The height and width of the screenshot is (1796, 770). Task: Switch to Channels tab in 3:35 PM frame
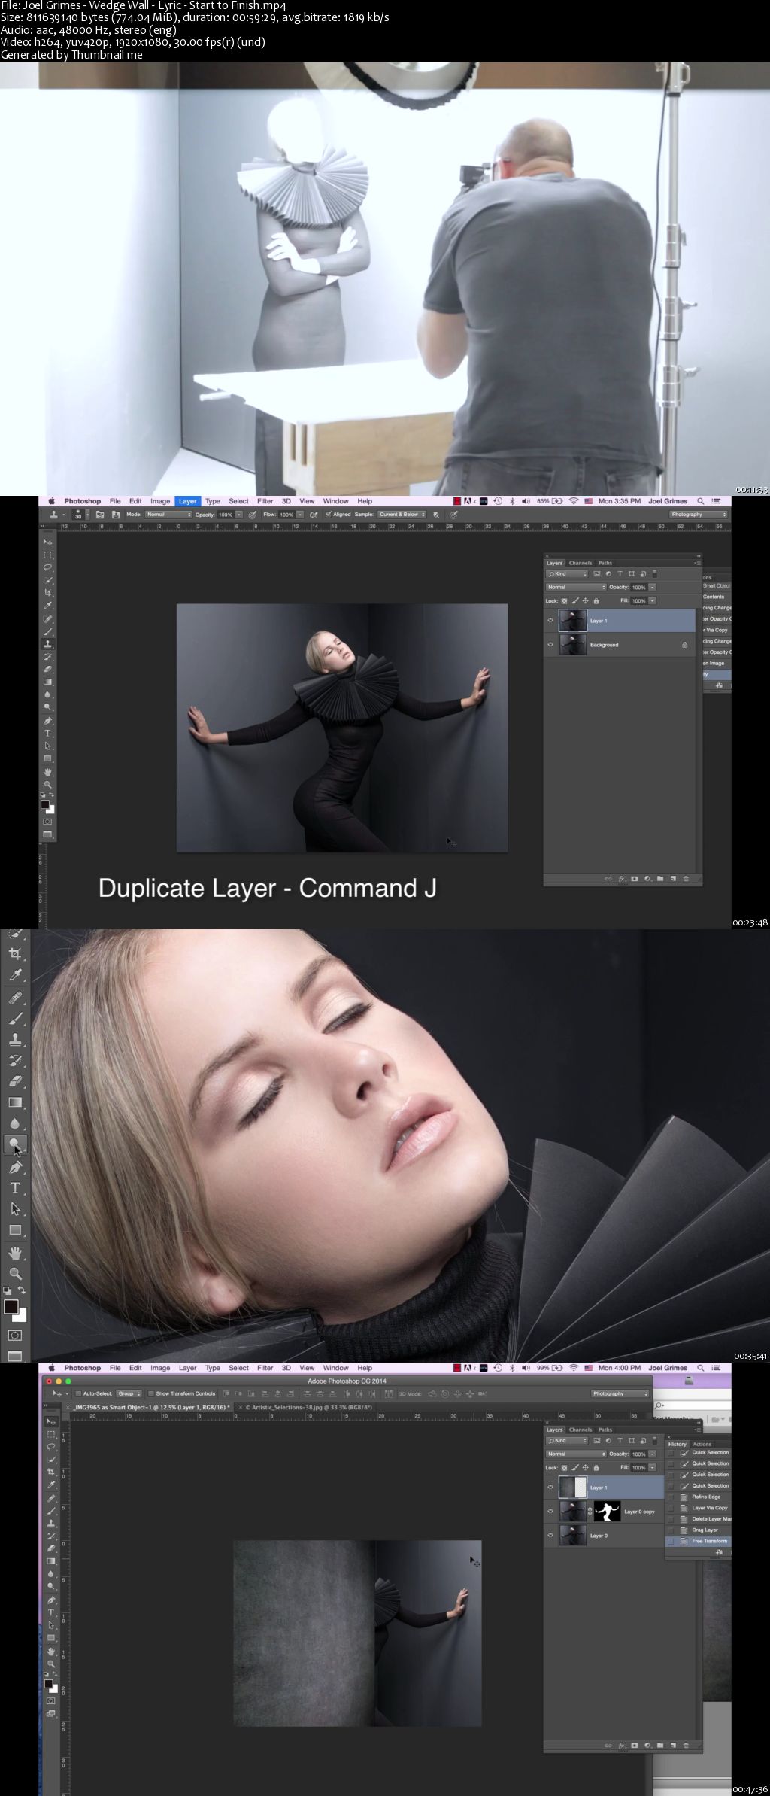[581, 563]
